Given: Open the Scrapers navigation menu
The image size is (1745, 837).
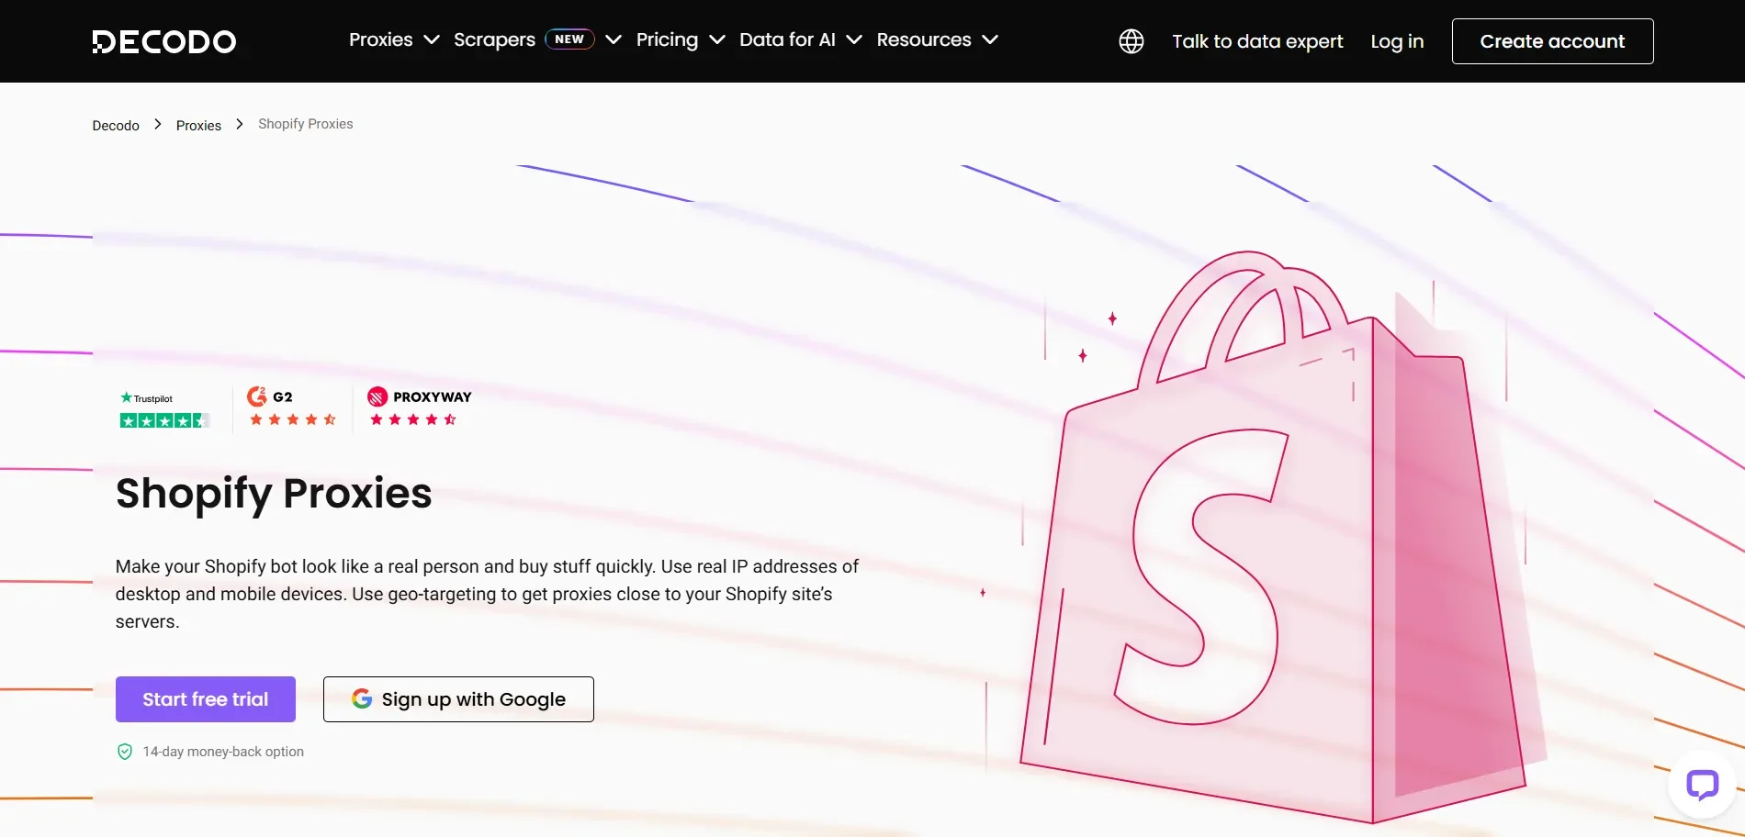Looking at the screenshot, I should [494, 39].
